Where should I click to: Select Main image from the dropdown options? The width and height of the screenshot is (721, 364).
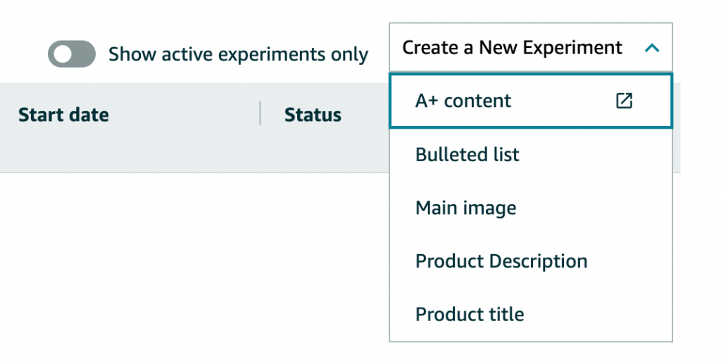coord(531,208)
